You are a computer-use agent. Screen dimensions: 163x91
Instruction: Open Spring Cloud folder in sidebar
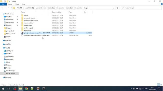click(x=10, y=34)
